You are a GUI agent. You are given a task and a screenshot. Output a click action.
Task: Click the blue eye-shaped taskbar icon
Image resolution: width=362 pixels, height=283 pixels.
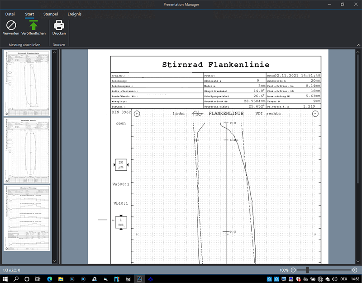(x=151, y=279)
